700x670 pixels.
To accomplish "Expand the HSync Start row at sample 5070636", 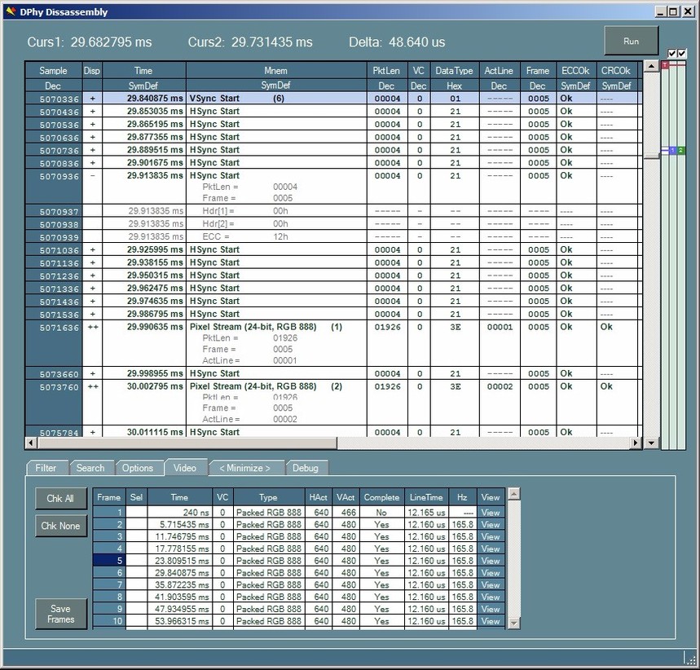I will coord(92,137).
